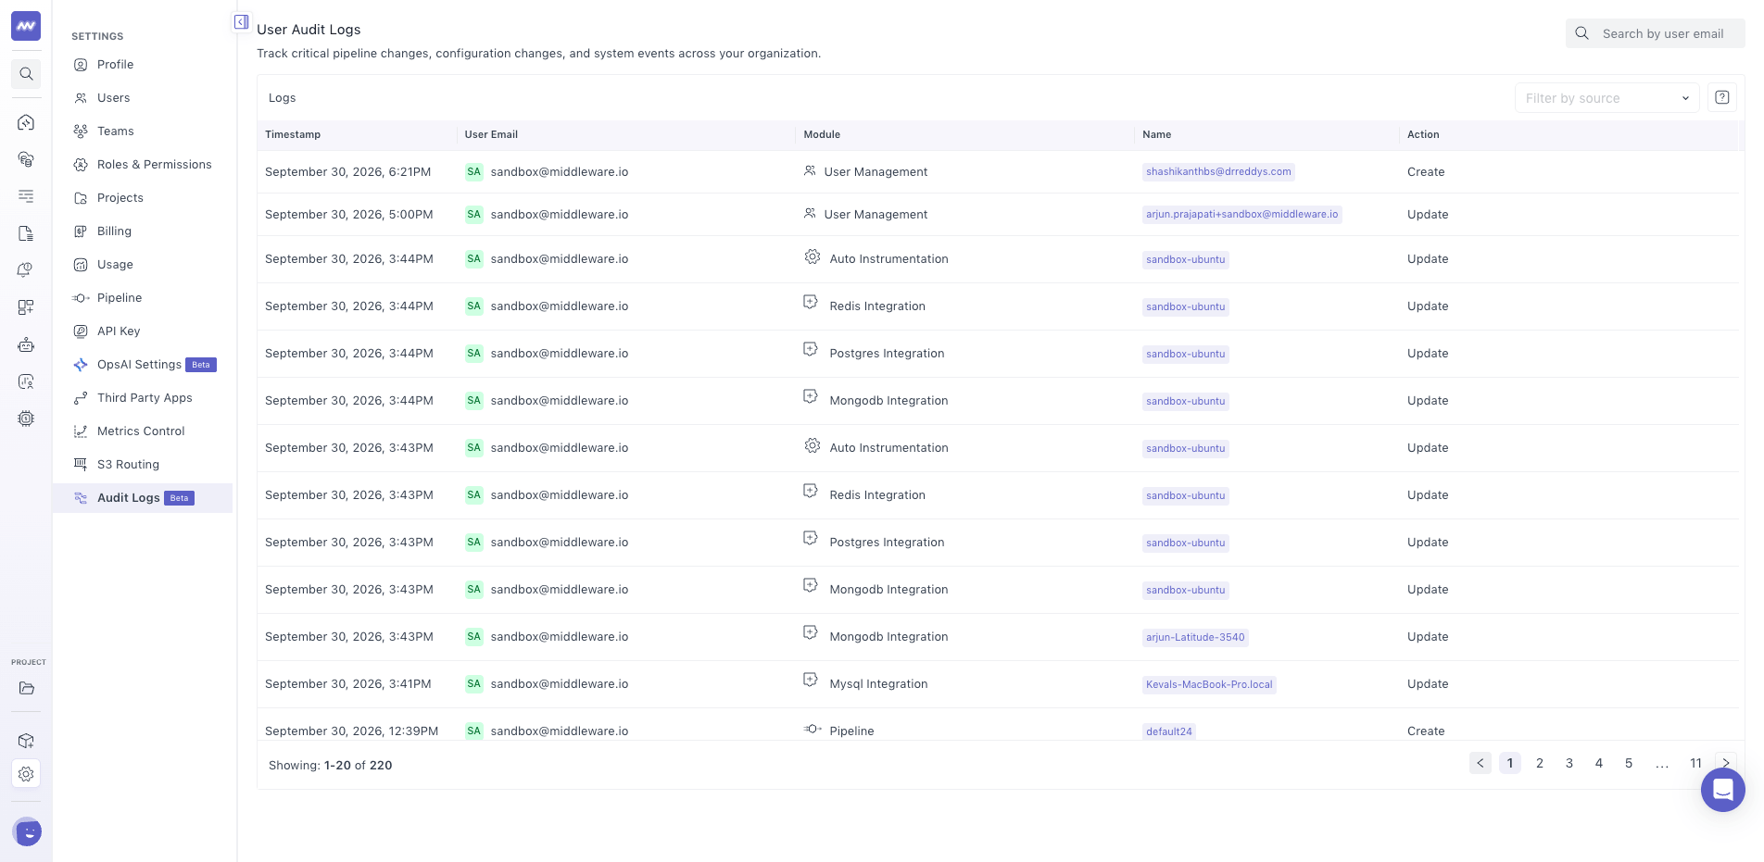Open the chat support bubble
This screenshot has width=1764, height=862.
[1723, 790]
